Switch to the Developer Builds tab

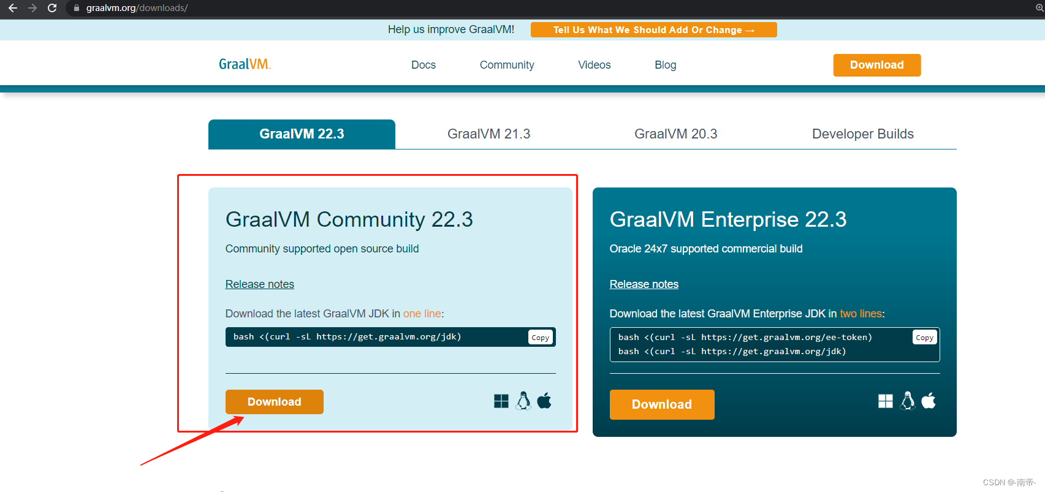[863, 134]
